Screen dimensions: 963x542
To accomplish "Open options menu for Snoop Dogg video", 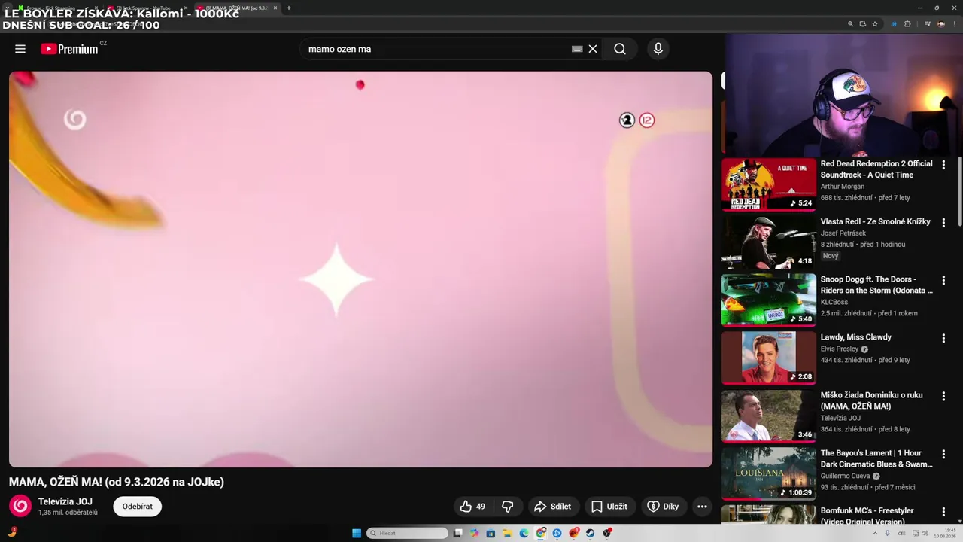I will coord(943,281).
